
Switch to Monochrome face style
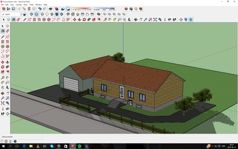62,14
